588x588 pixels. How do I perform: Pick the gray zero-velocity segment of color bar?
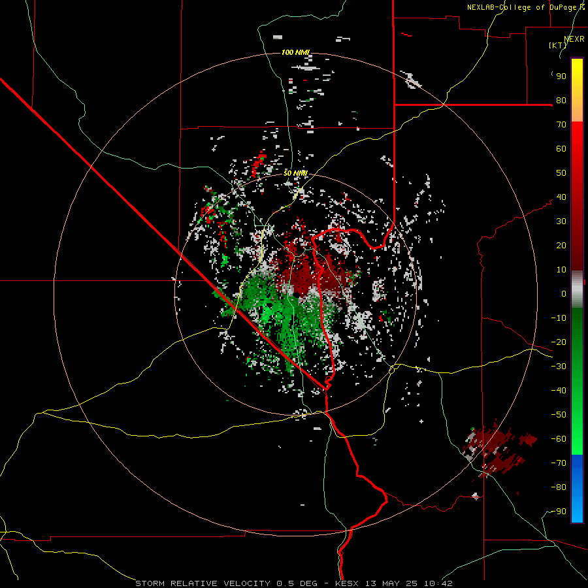click(x=577, y=289)
